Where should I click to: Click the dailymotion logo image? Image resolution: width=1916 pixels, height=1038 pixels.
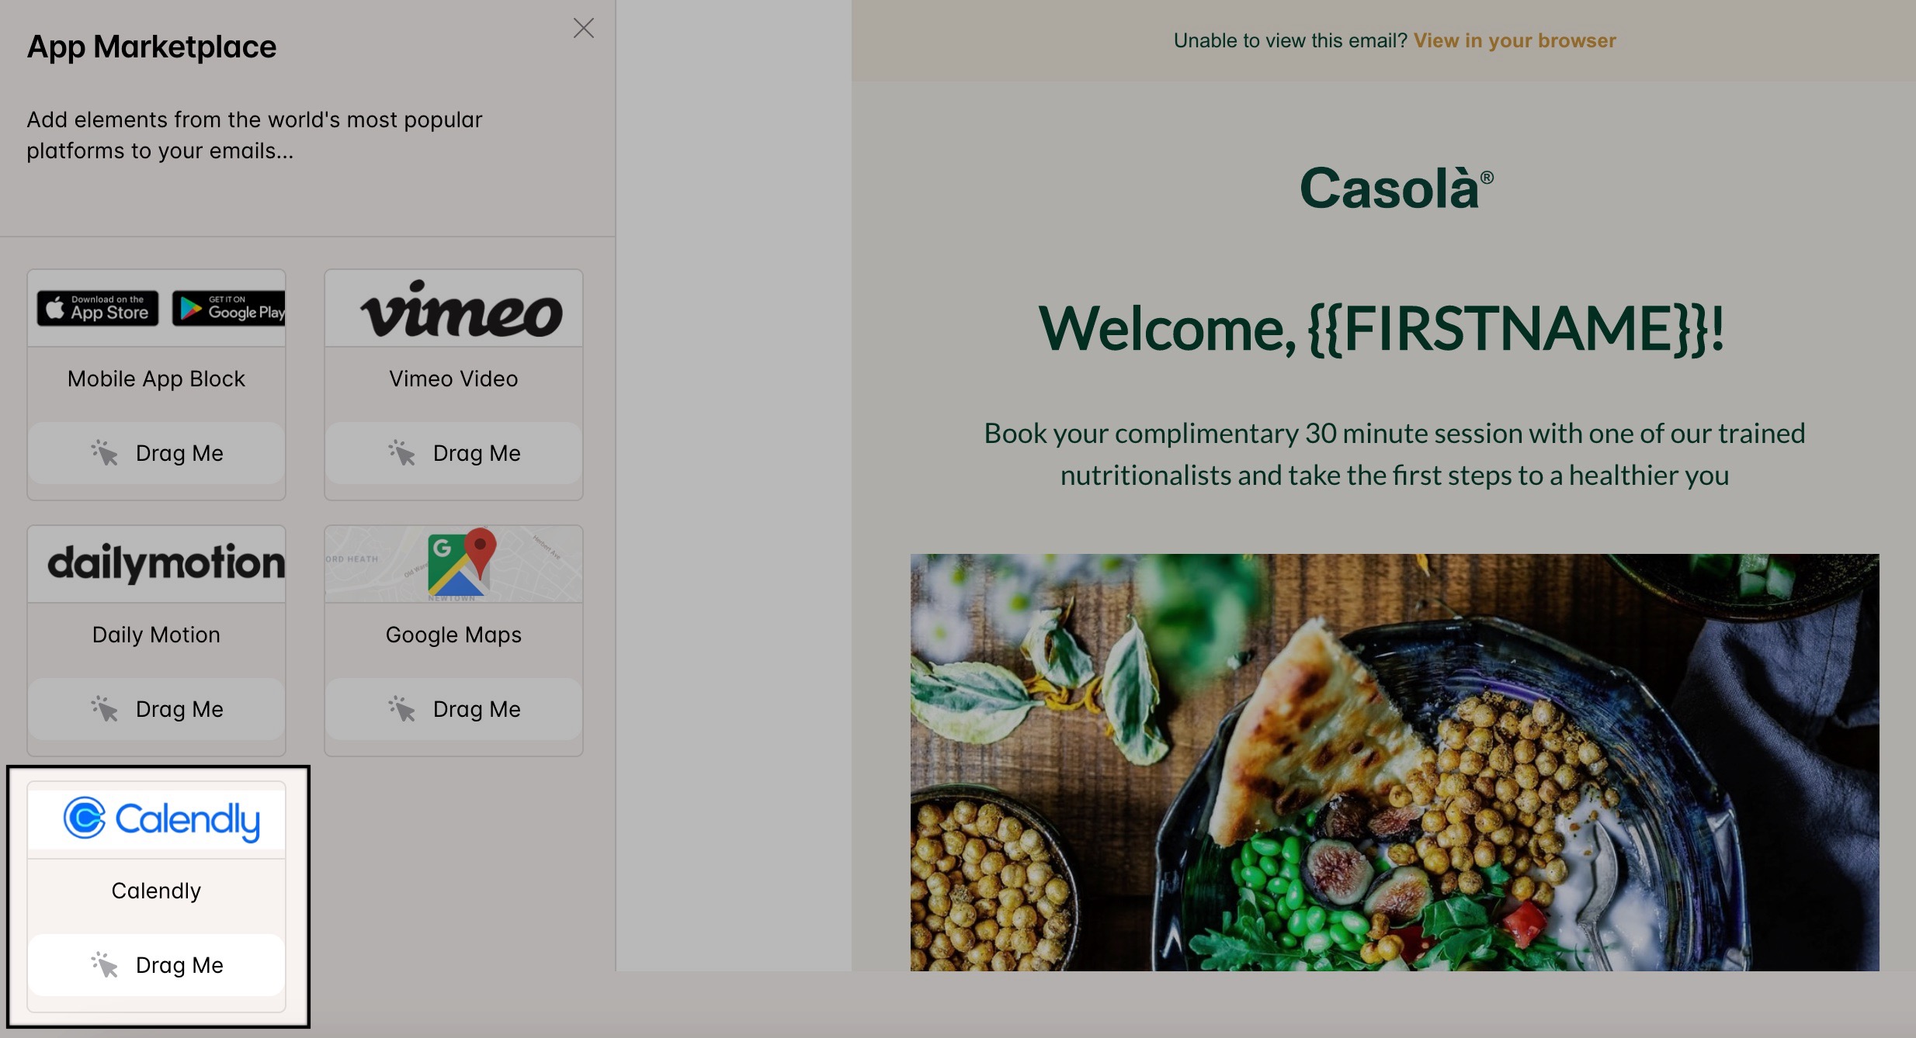pyautogui.click(x=165, y=563)
